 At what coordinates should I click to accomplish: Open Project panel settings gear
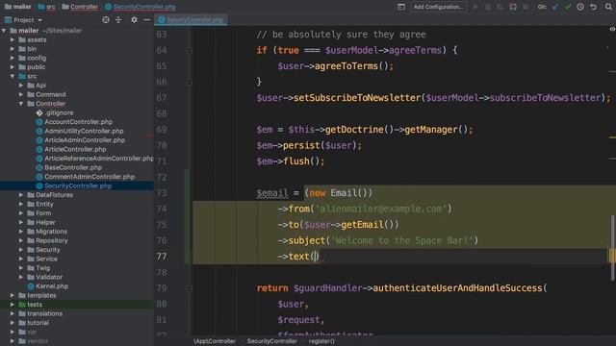click(134, 19)
